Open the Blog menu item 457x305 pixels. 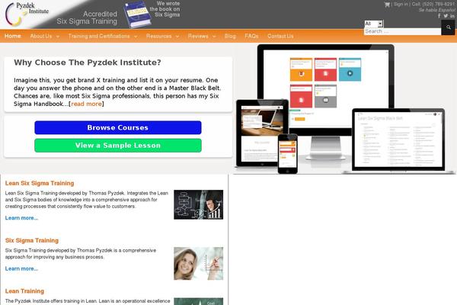tap(230, 36)
